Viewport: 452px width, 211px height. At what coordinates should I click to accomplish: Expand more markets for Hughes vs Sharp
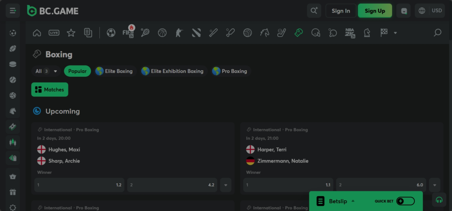226,185
